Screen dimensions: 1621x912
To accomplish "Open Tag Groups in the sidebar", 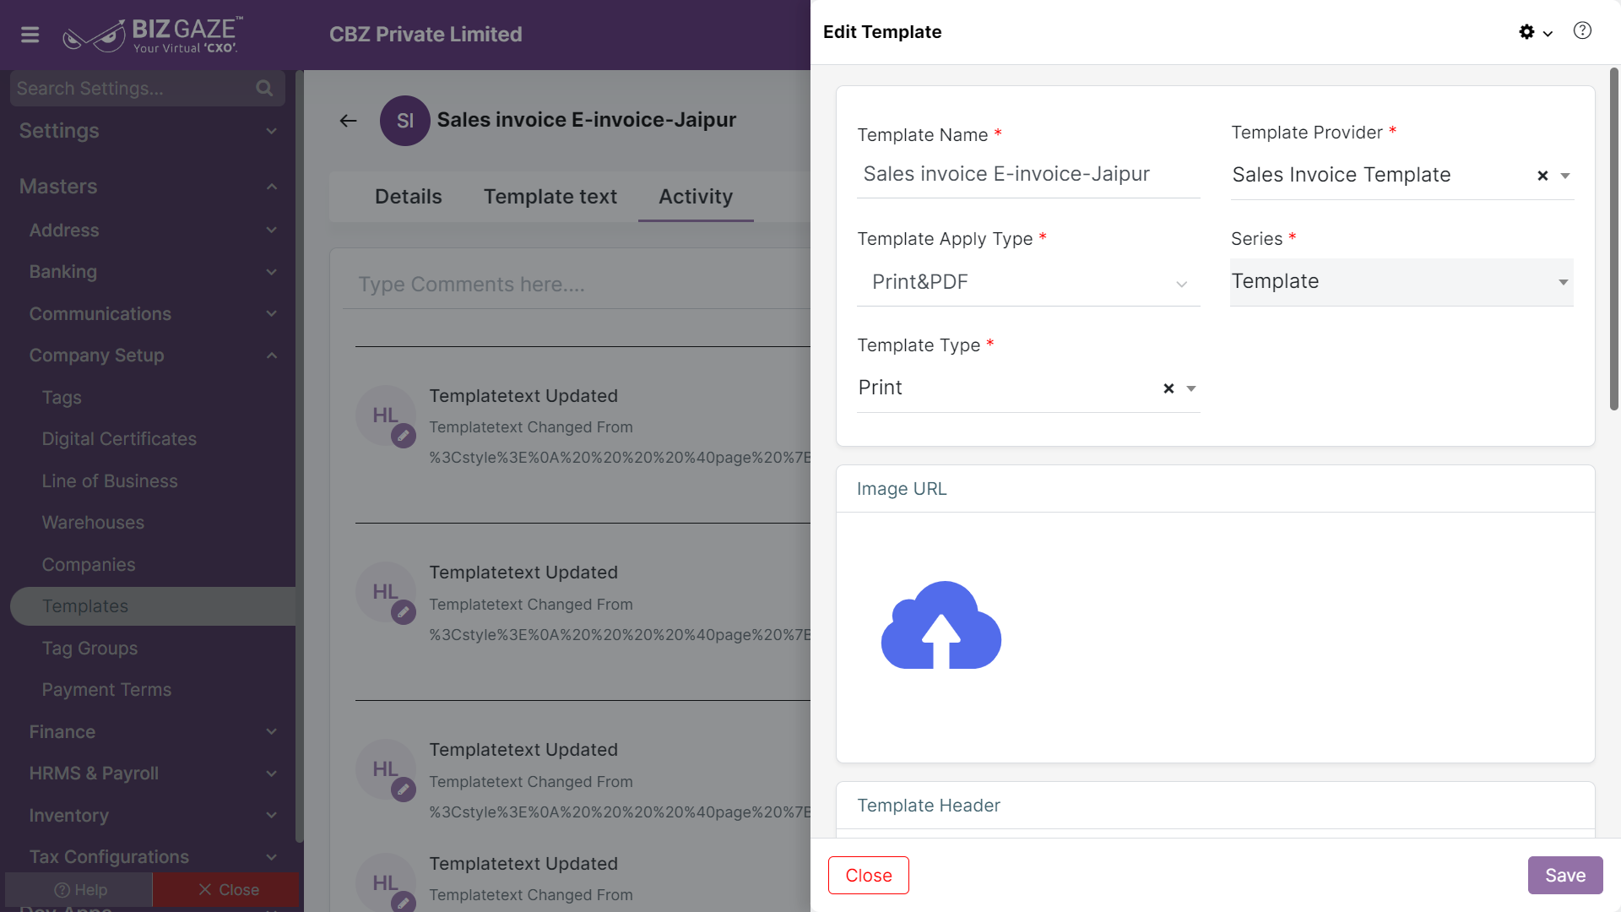I will (89, 649).
